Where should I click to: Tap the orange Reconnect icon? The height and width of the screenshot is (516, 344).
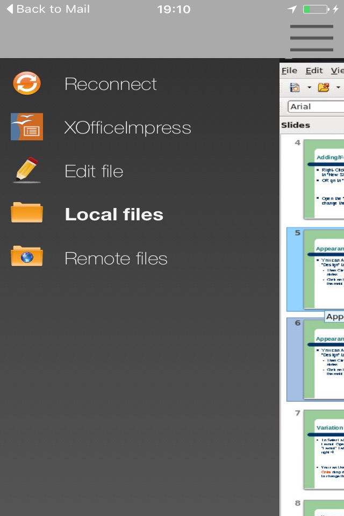coord(27,83)
